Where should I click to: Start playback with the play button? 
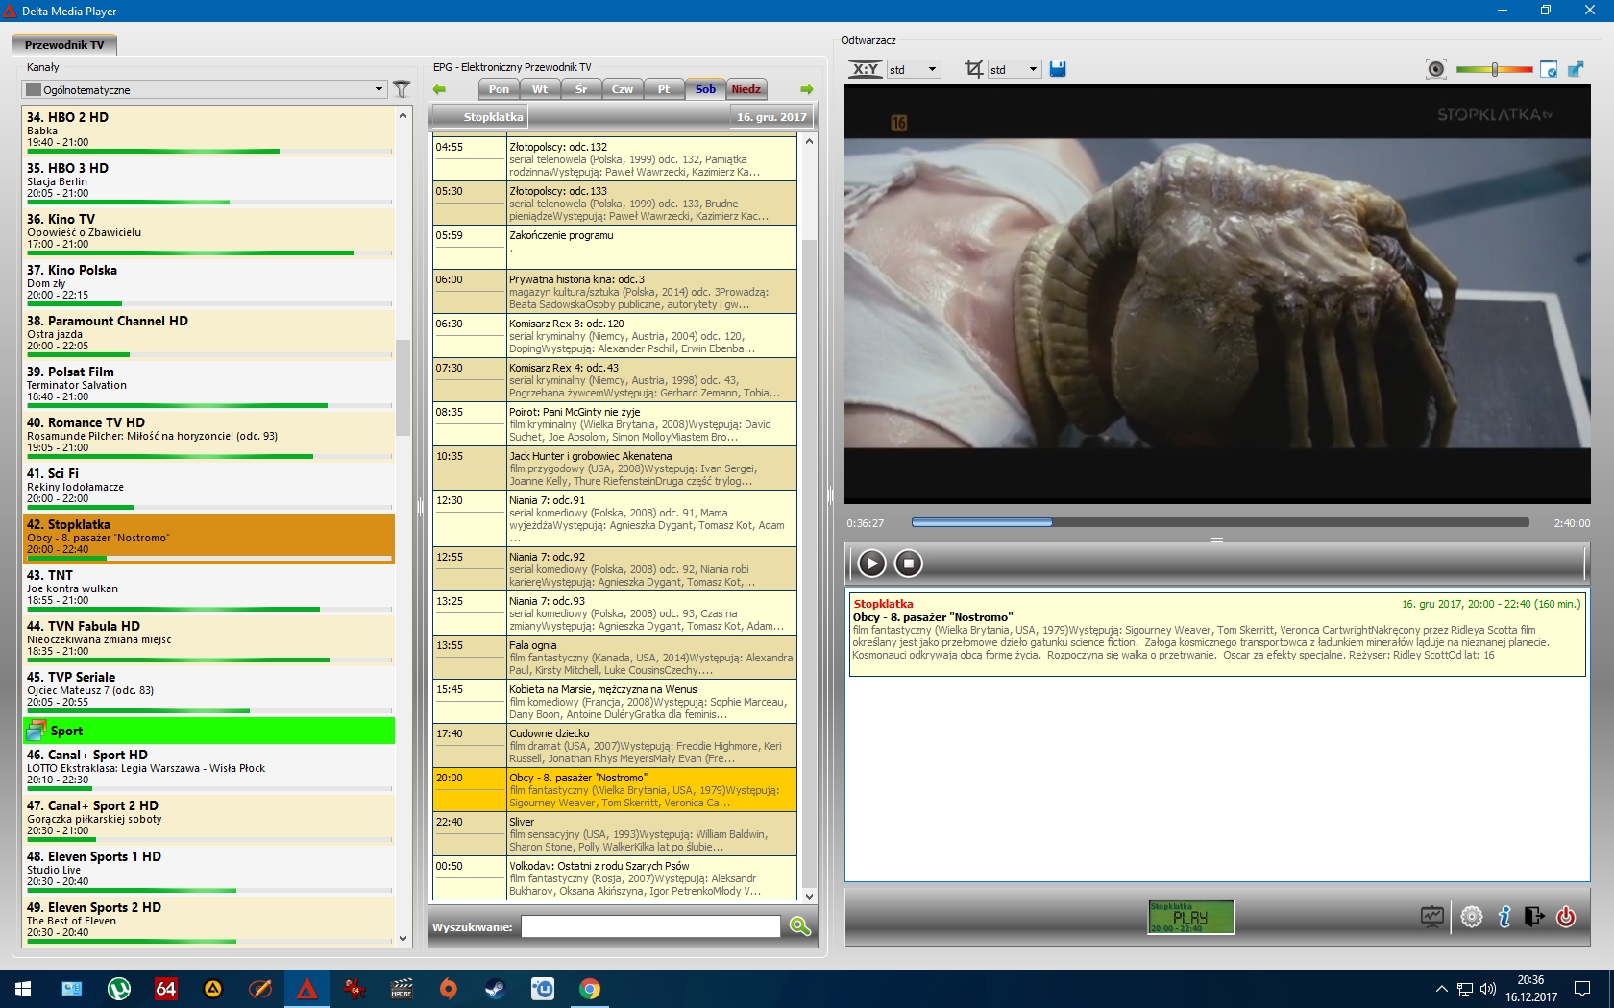(871, 564)
